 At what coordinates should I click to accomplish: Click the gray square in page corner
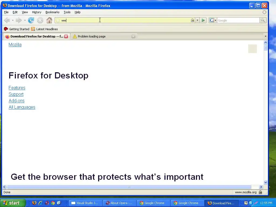[x=252, y=49]
